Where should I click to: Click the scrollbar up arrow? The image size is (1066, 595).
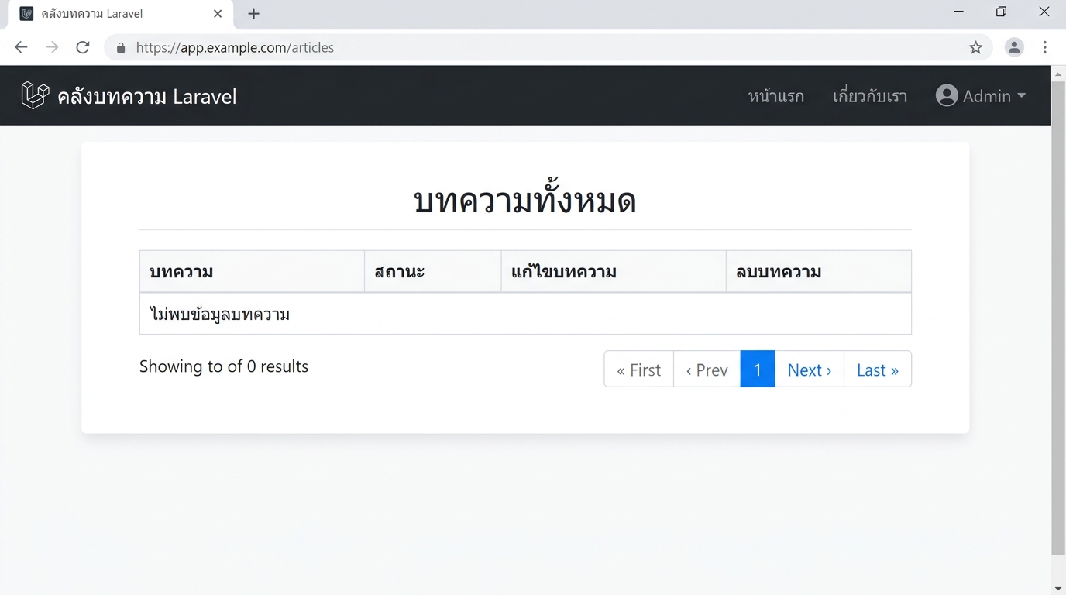coord(1058,74)
